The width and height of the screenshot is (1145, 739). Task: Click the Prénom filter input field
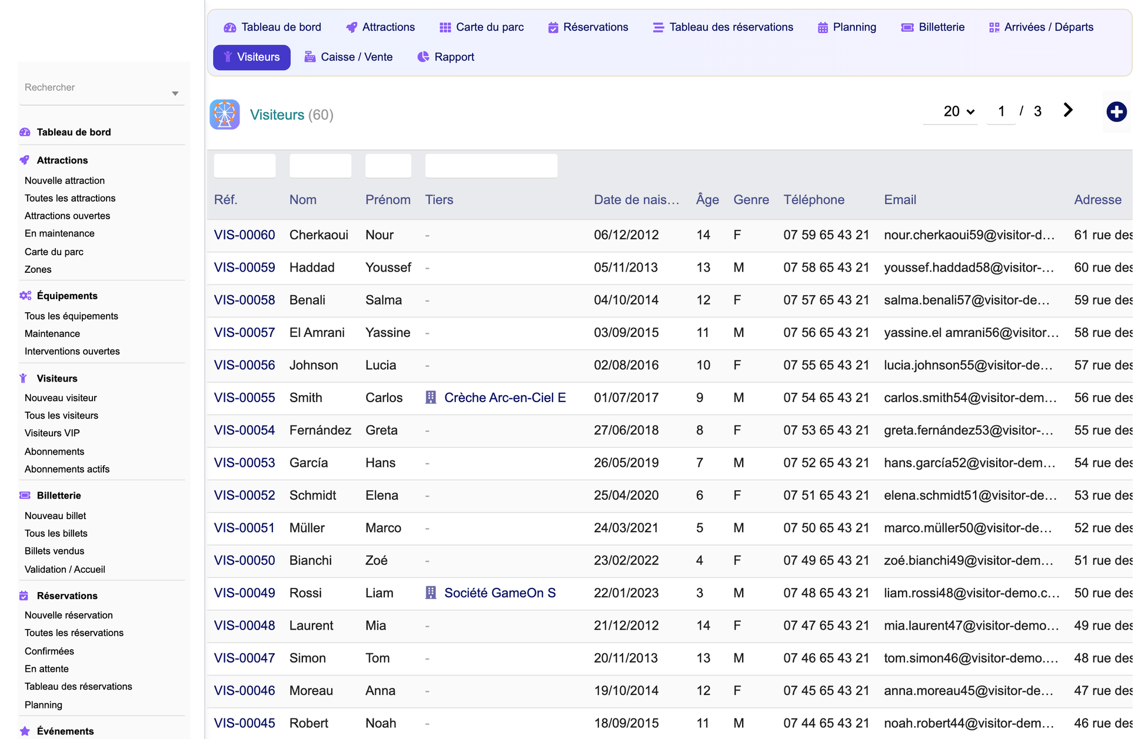coord(388,166)
